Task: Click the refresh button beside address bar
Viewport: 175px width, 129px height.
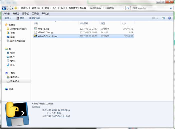Action: click(x=128, y=8)
